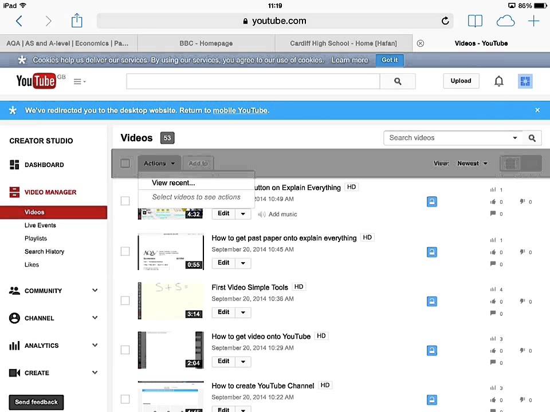
Task: Open Edit dropdown arrow for past paper video
Action: pyautogui.click(x=243, y=263)
